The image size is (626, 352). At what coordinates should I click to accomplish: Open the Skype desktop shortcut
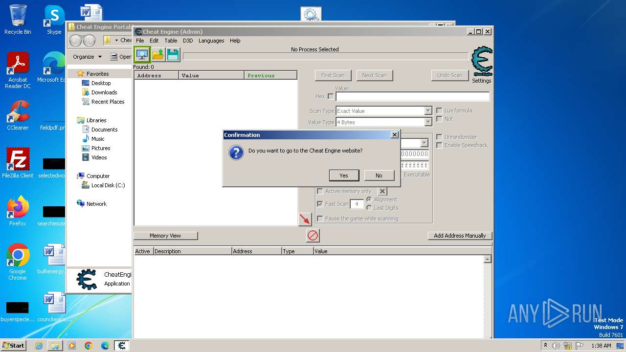(x=54, y=20)
